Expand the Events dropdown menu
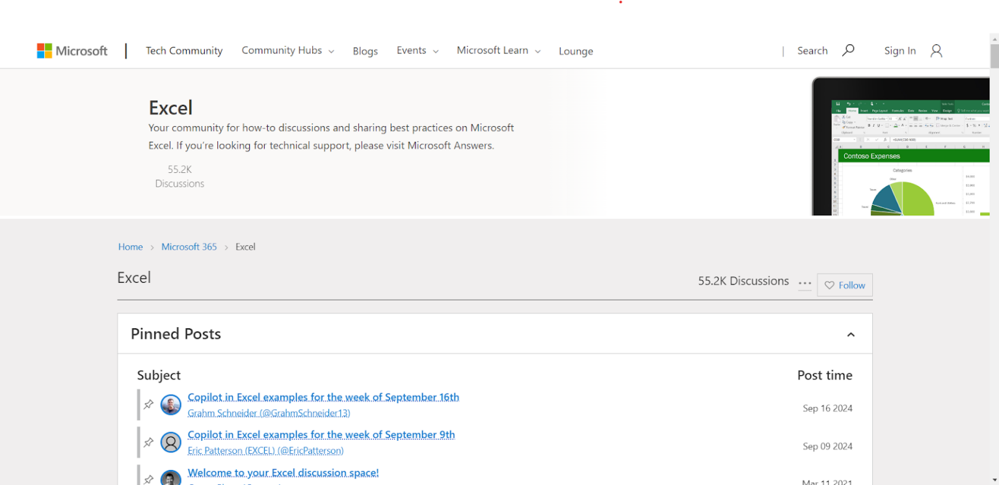 [418, 51]
